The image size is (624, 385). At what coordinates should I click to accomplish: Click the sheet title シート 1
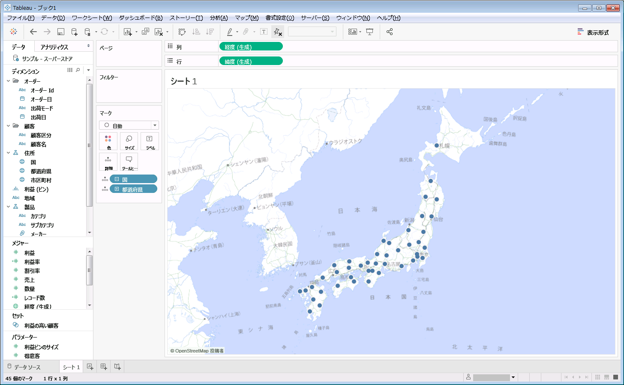click(x=183, y=81)
